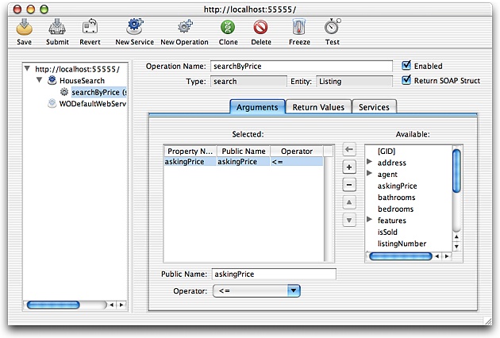Click the minus button to remove argument
Screen dimensions: 500x338
(349, 185)
